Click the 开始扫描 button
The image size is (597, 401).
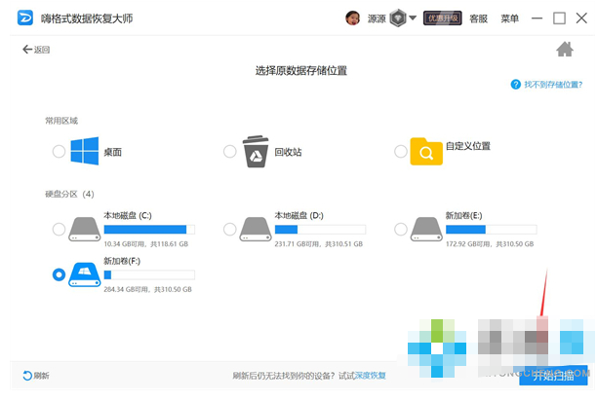554,375
